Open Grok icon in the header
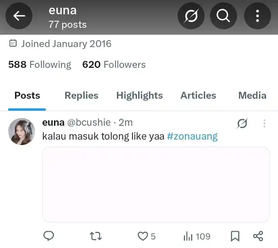 pos(191,16)
